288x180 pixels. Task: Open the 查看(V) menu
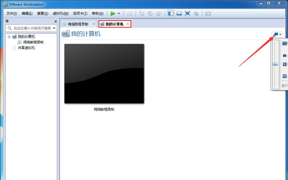(43, 13)
